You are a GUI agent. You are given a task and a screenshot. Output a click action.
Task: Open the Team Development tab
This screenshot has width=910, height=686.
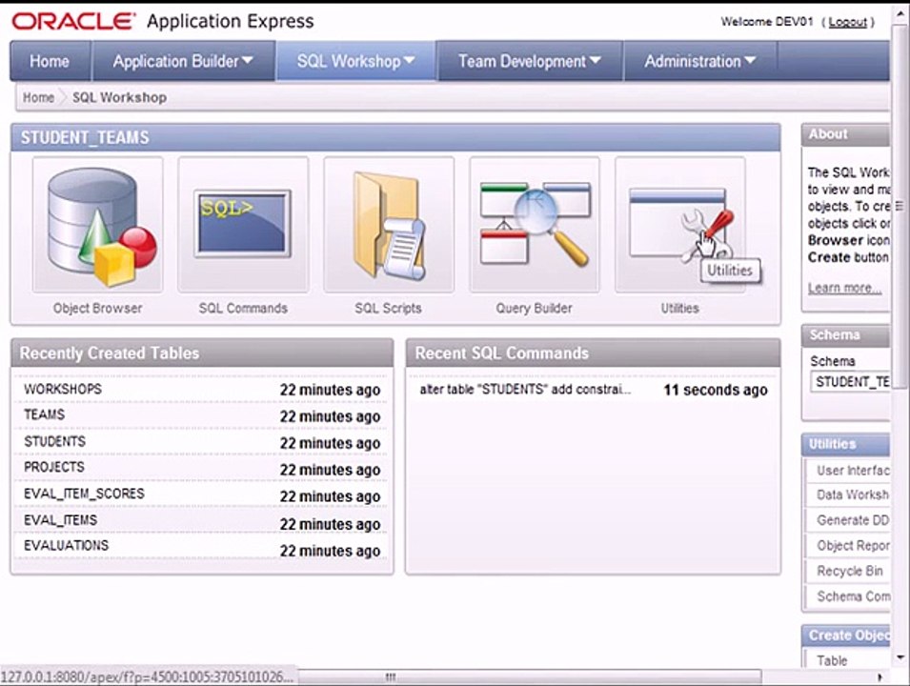529,61
